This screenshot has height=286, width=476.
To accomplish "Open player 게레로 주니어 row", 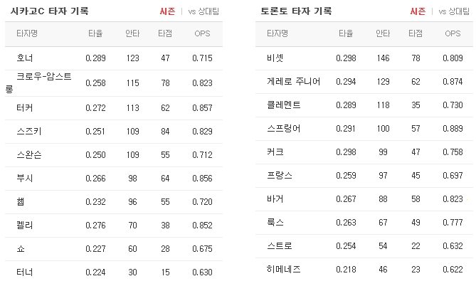I will [364, 82].
